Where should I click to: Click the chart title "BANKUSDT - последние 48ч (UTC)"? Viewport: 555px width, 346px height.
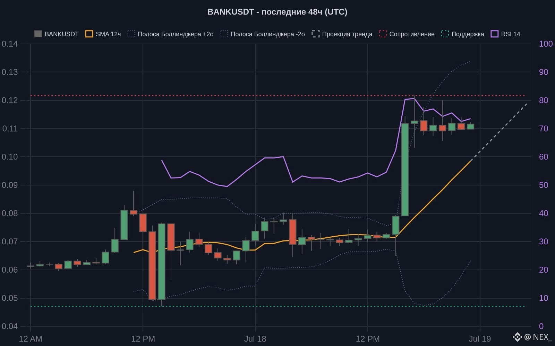click(x=277, y=12)
